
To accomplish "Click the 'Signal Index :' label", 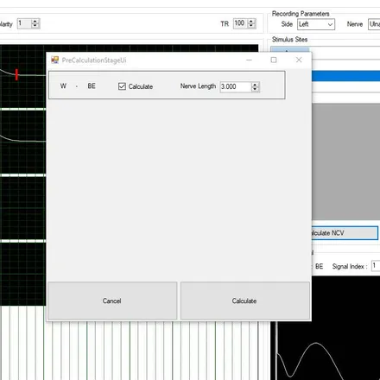I will click(x=350, y=266).
